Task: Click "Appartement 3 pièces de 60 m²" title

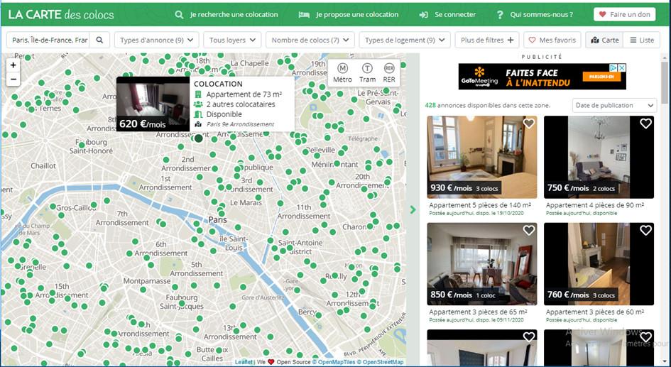Action: pos(595,312)
